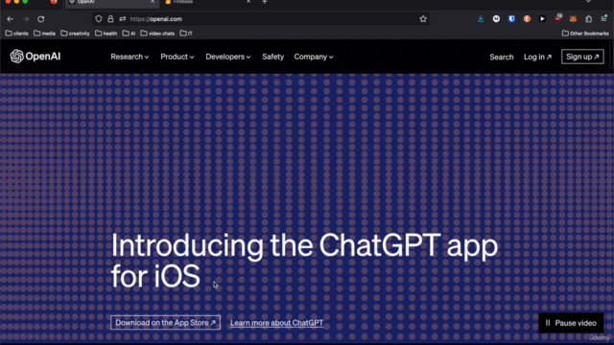The height and width of the screenshot is (345, 614).
Task: Expand the Research menu
Action: 130,57
